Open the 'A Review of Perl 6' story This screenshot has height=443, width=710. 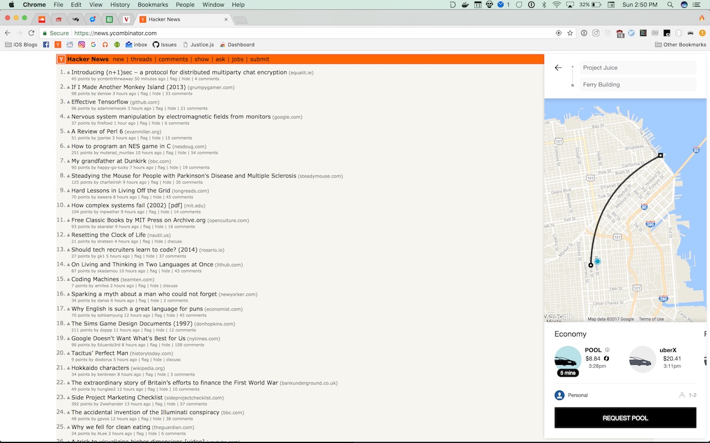pyautogui.click(x=97, y=131)
